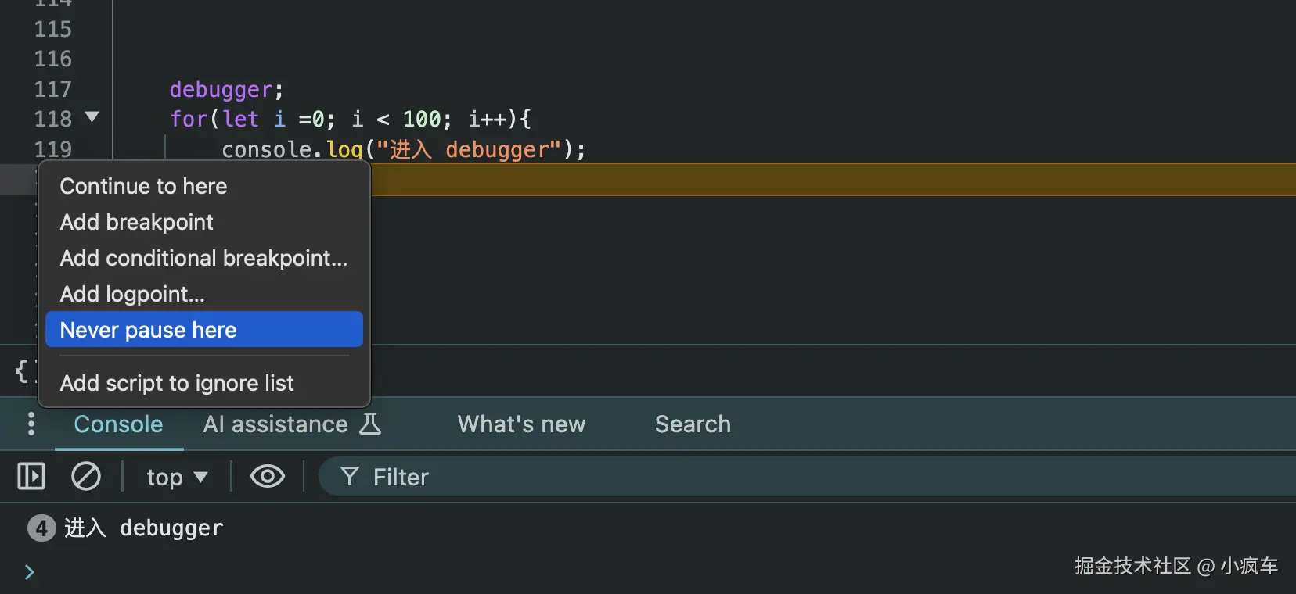Viewport: 1296px width, 594px height.
Task: Click the pretty-print braces icon
Action: (23, 370)
